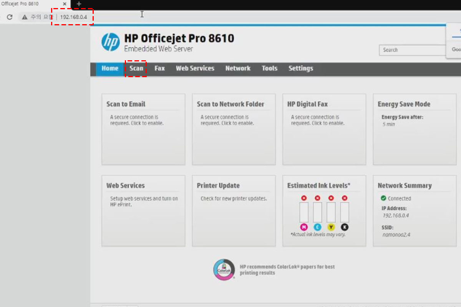Close the Officejet Pro 8610 tab
The height and width of the screenshot is (307, 461).
pos(64,4)
